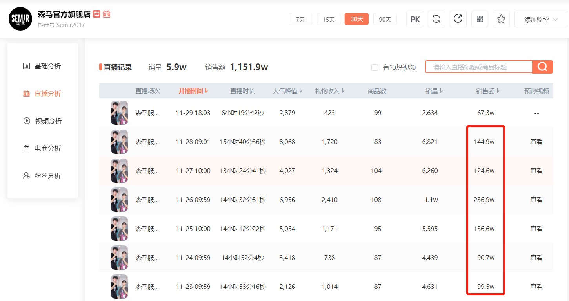Image resolution: width=569 pixels, height=301 pixels.
Task: Sort by 开播时间 column
Action: pos(193,91)
